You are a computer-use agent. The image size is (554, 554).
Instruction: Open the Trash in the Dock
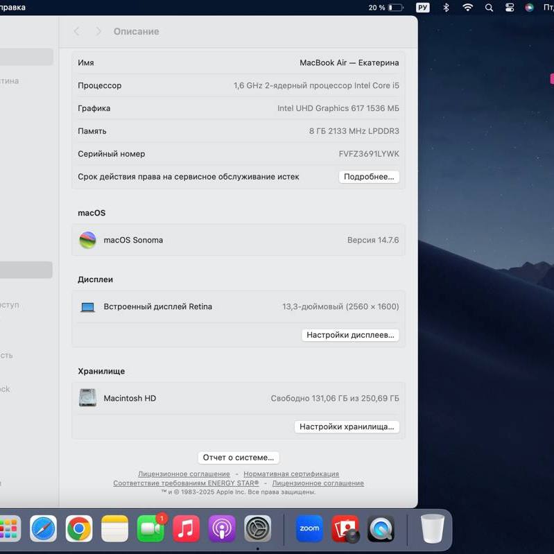coord(433,528)
